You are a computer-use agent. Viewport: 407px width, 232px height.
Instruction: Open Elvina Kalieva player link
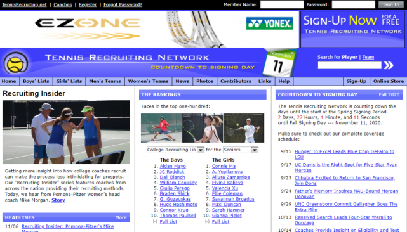[227, 183]
